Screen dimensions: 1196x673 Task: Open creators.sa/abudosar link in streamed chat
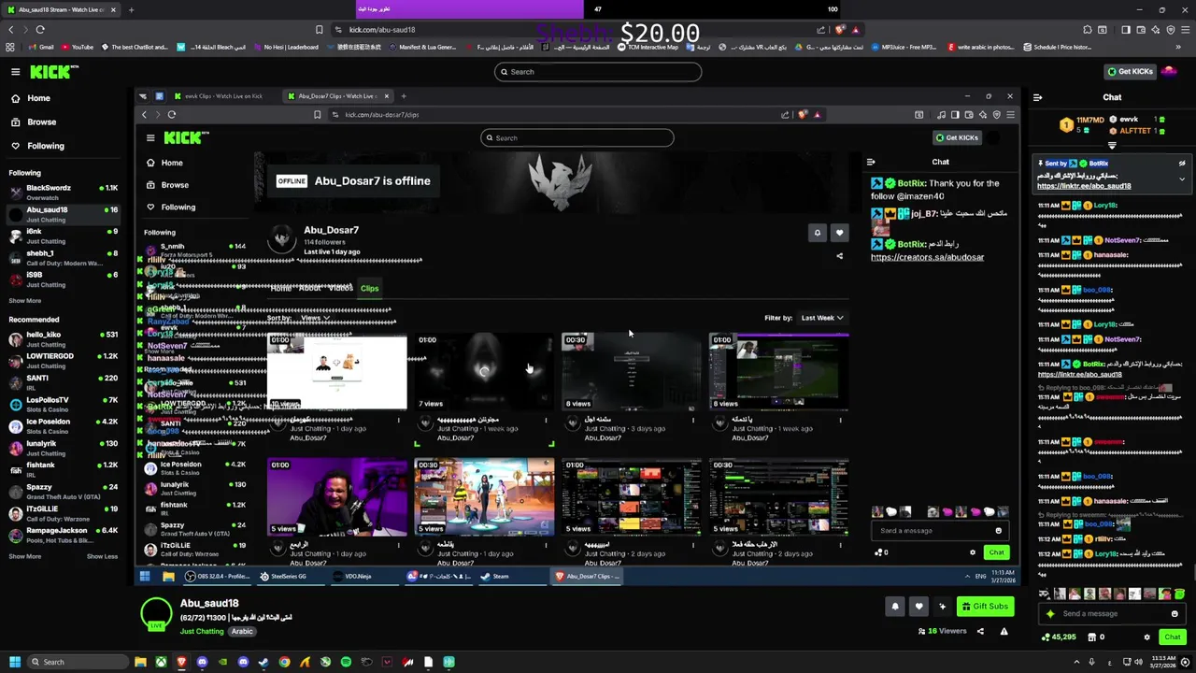click(927, 257)
